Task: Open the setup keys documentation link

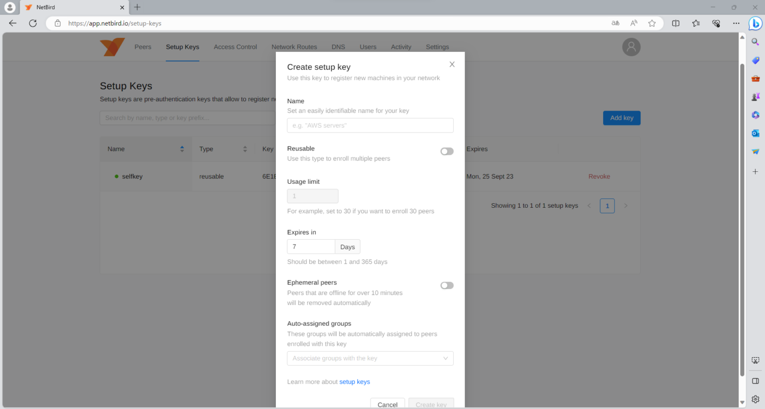Action: pos(355,382)
